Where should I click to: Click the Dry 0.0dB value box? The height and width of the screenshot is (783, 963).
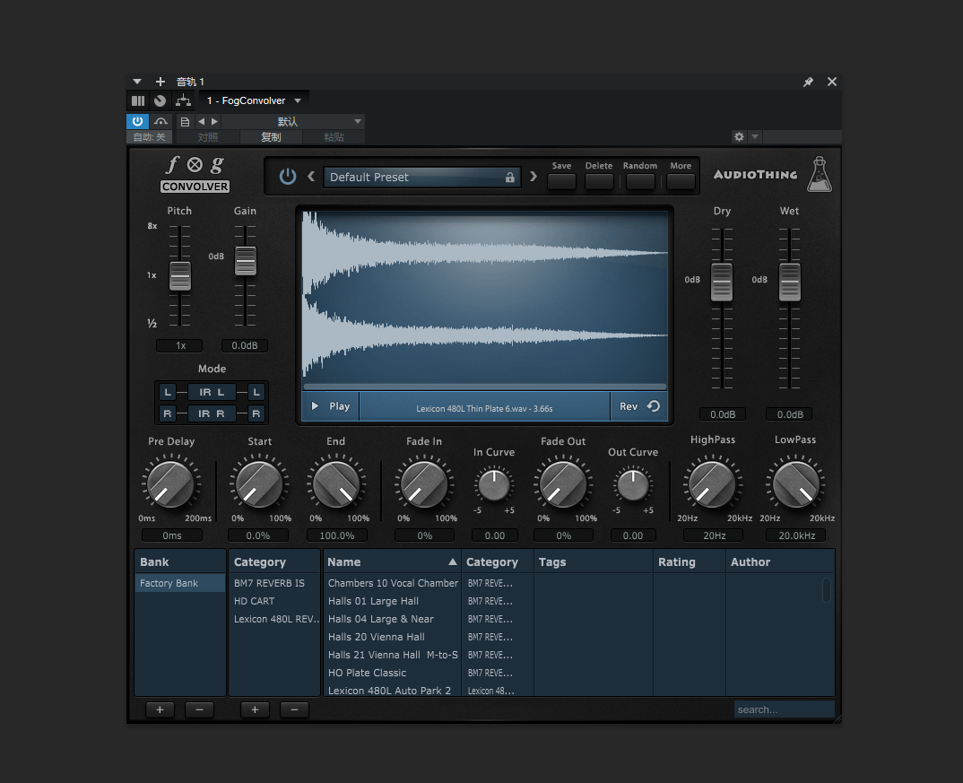point(723,414)
